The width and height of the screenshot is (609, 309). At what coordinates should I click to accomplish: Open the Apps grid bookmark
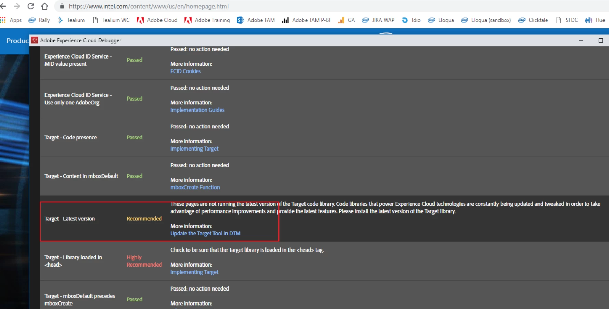pyautogui.click(x=11, y=20)
